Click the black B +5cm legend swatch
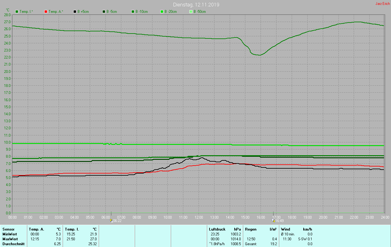The height and width of the screenshot is (247, 391). (x=75, y=12)
